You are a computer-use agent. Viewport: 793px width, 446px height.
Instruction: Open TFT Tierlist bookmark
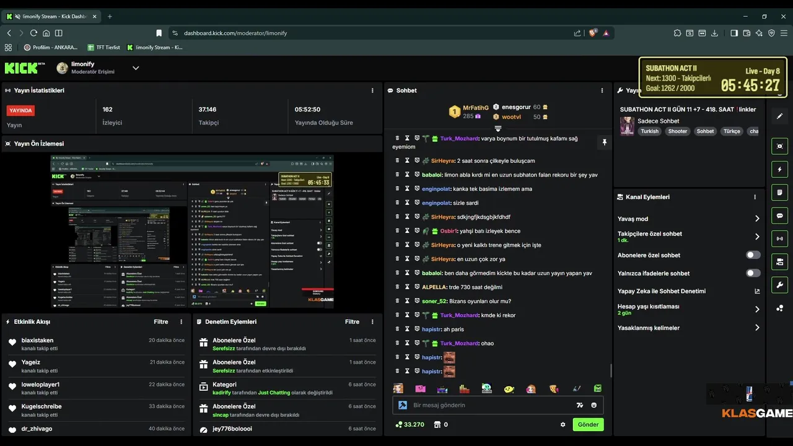coord(103,47)
